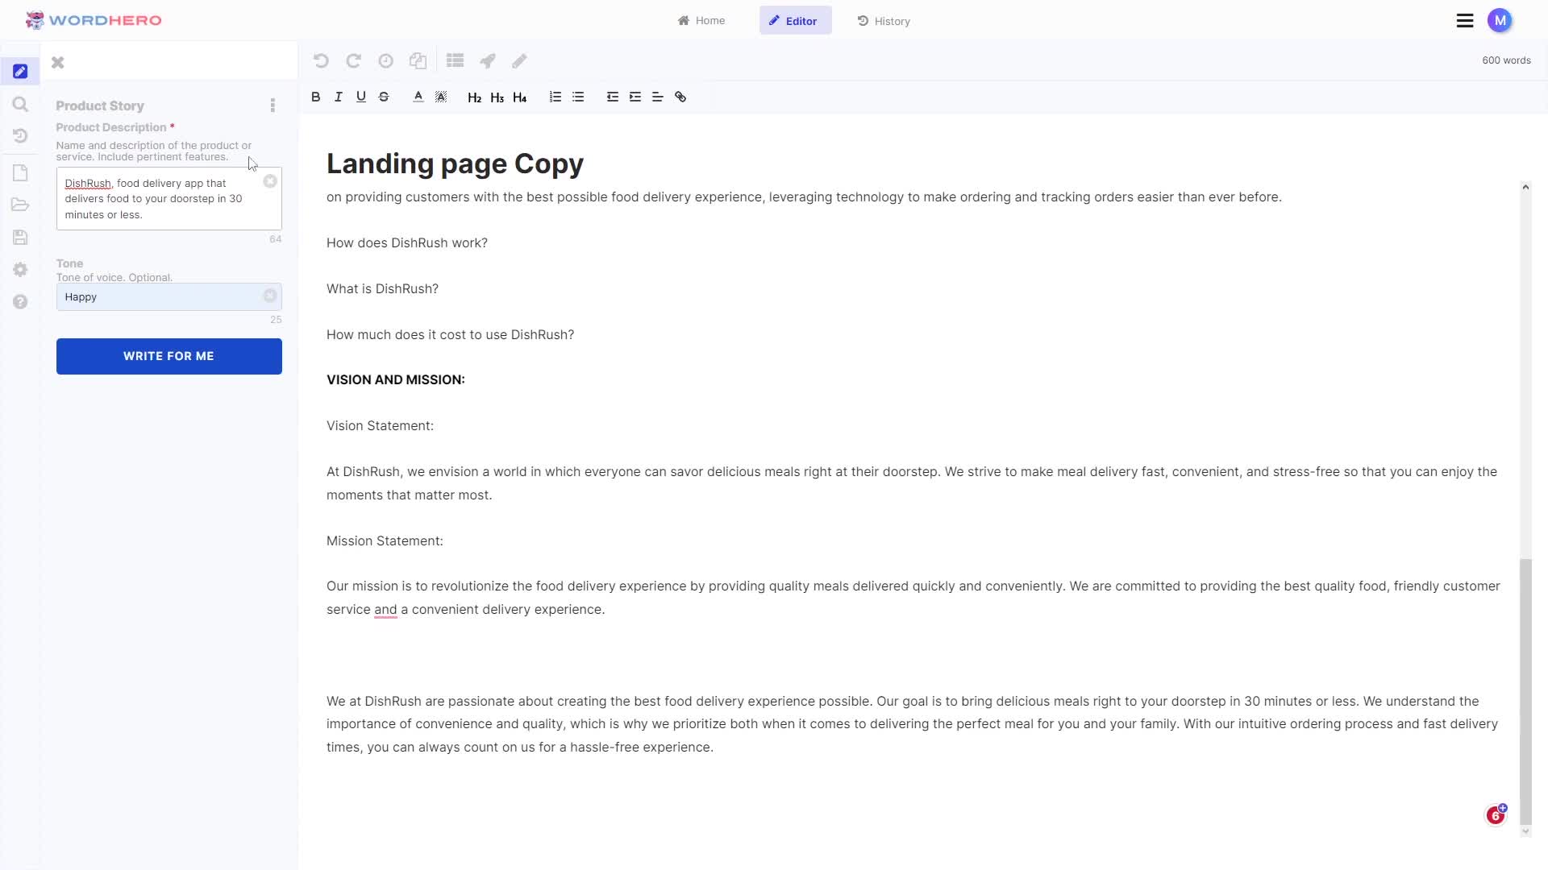Click the 'Mission Statement:' line
The height and width of the screenshot is (870, 1548).
(x=385, y=541)
